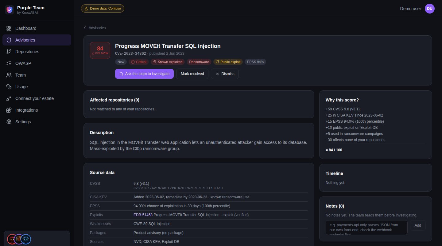Click inside the notes text box

pyautogui.click(x=366, y=228)
